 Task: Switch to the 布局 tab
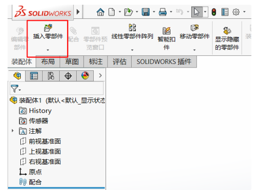pyautogui.click(x=48, y=61)
